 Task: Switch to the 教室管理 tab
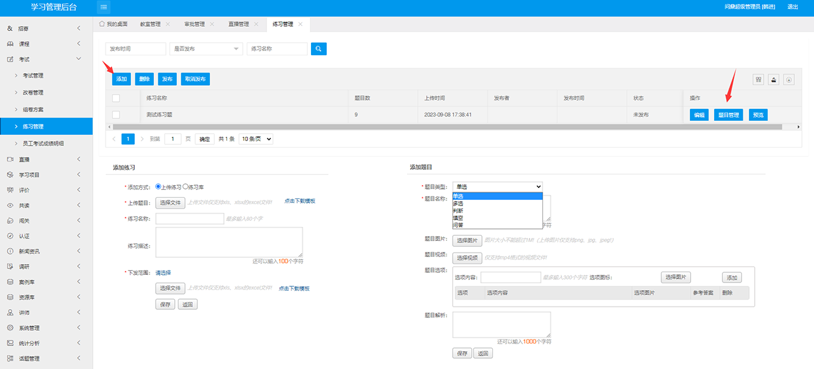tap(150, 24)
